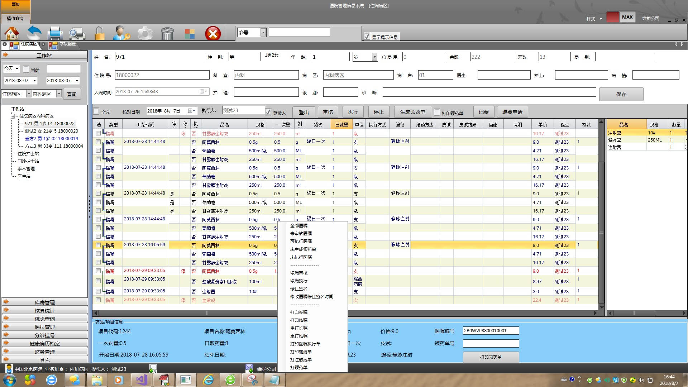This screenshot has width=688, height=387.
Task: Click the printer toolbar icon
Action: click(x=55, y=33)
